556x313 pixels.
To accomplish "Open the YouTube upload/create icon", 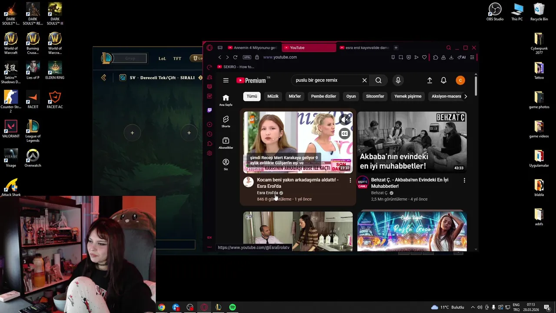I will coord(430,80).
